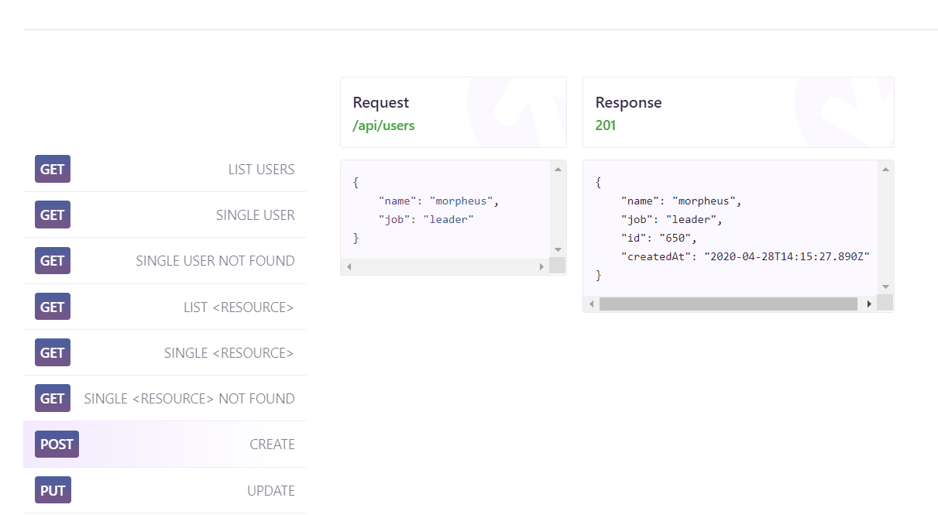Select the UPDATE endpoint entry
Viewport: 938px width, 515px height.
(x=271, y=489)
